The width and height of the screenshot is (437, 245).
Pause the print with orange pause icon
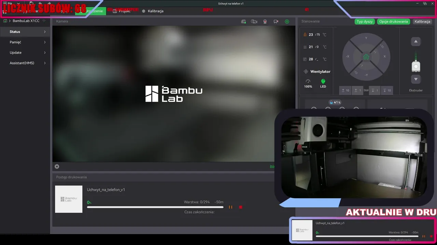pyautogui.click(x=230, y=207)
